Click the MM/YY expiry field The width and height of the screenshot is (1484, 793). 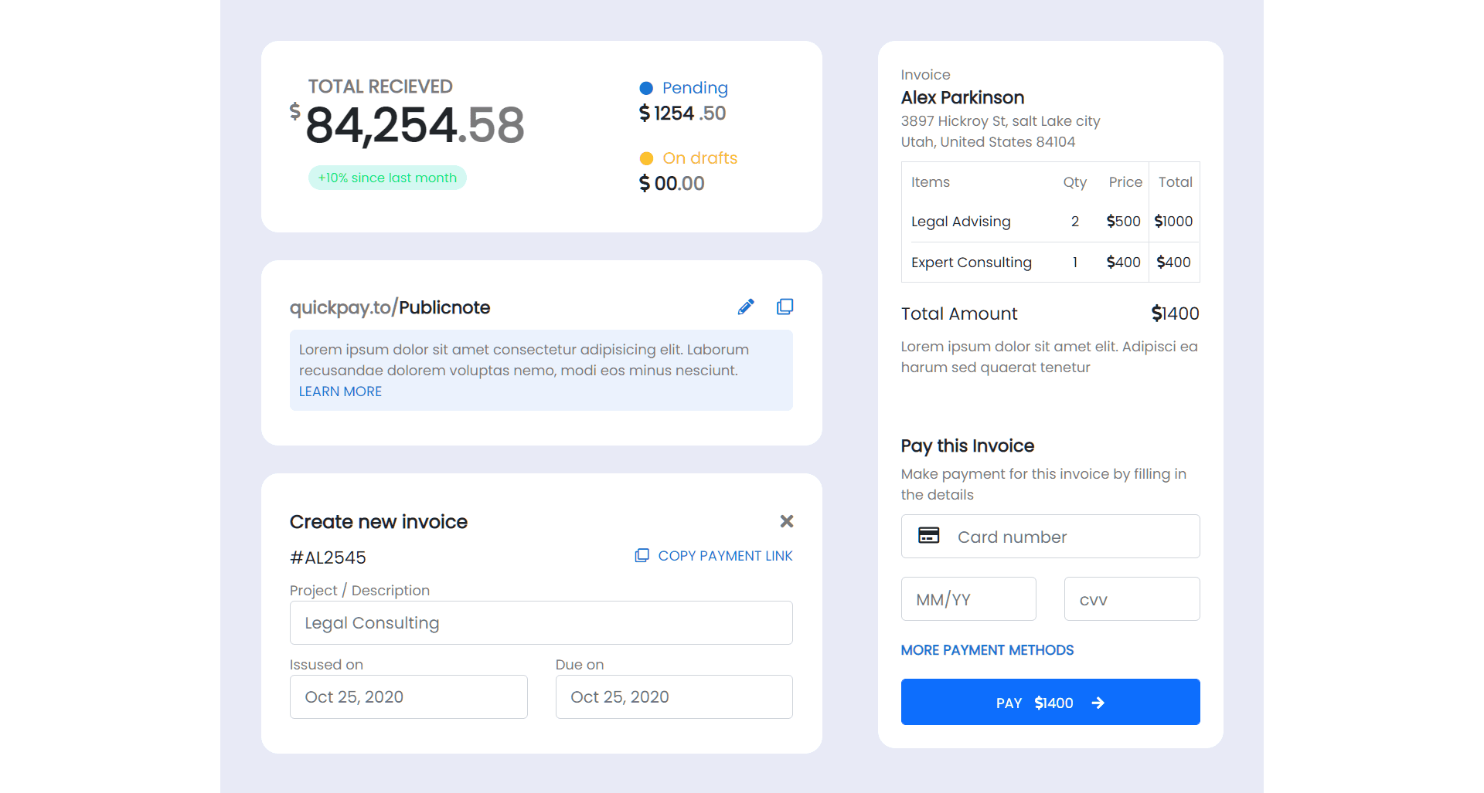pyautogui.click(x=968, y=598)
